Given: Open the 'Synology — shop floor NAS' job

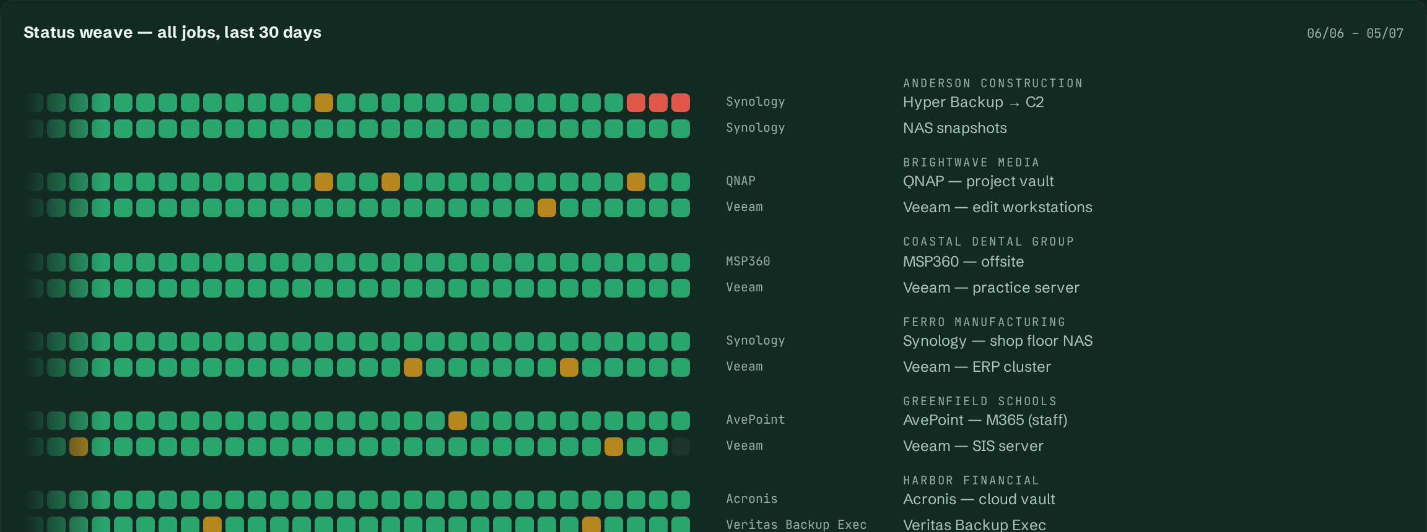Looking at the screenshot, I should click(x=998, y=341).
